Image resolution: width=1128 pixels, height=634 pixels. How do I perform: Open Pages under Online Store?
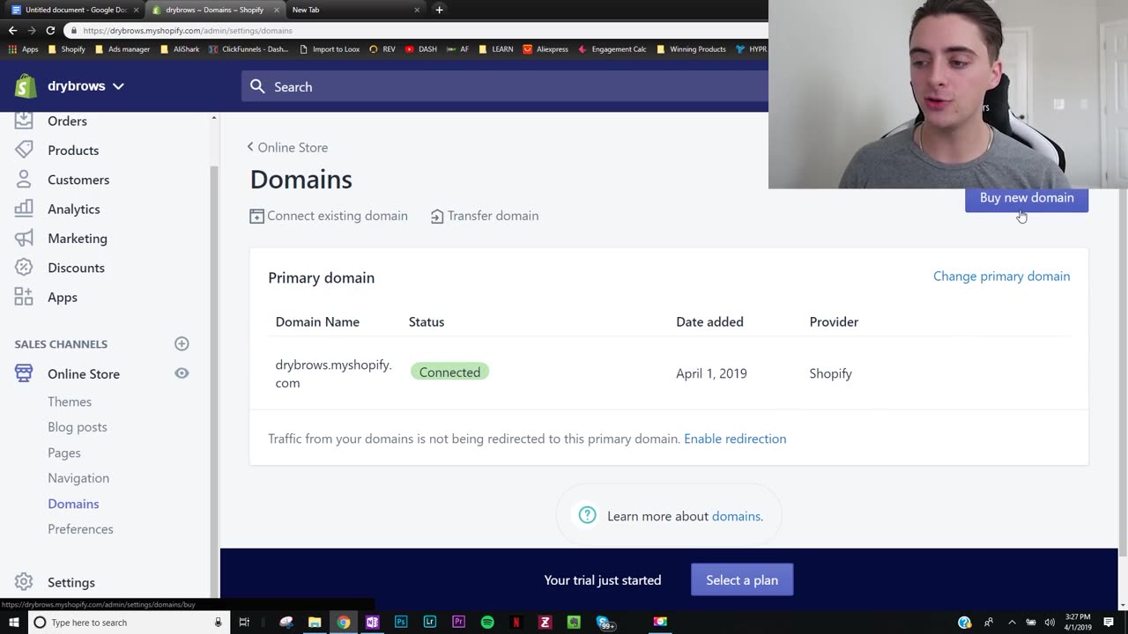(64, 453)
